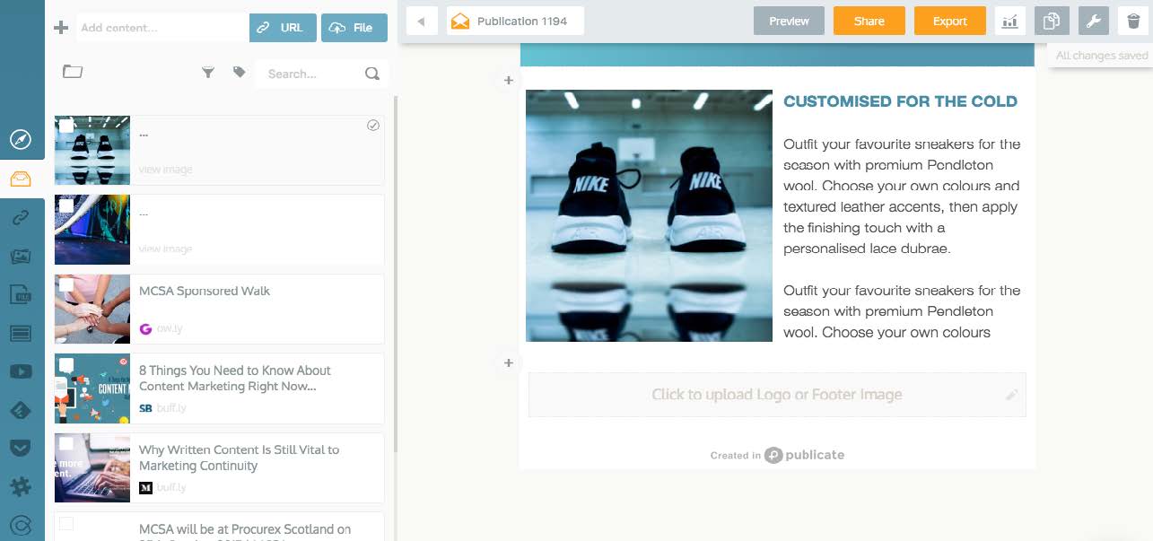Click the magnifier search icon
The height and width of the screenshot is (541, 1153).
point(372,74)
